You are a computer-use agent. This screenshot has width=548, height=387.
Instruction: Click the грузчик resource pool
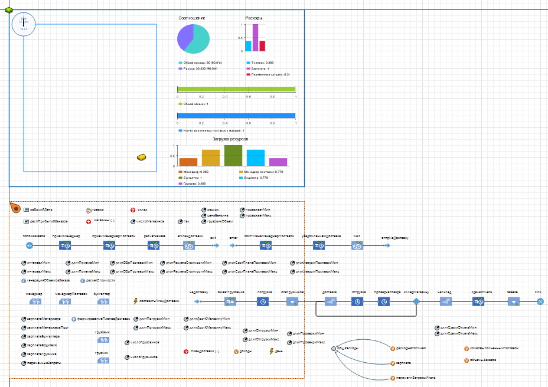[103, 360]
